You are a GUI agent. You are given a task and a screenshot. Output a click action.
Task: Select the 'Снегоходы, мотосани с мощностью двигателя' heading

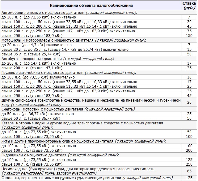tap(99, 109)
